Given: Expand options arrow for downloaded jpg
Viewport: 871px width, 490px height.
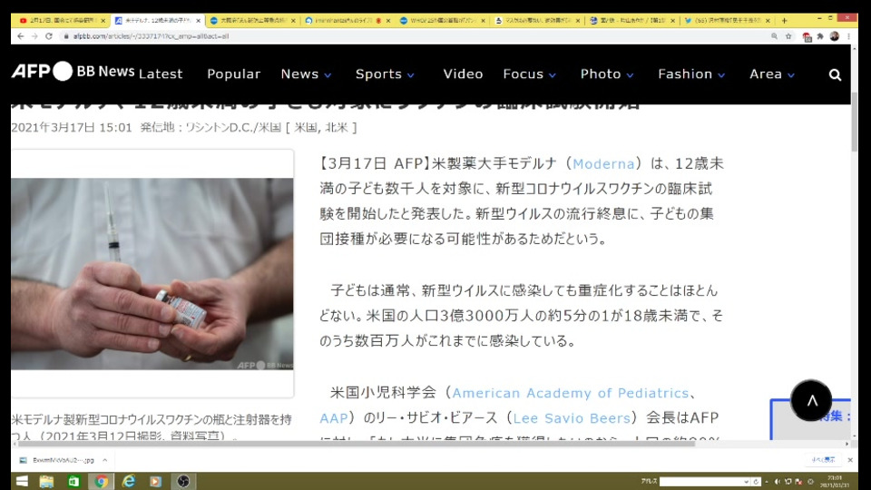Looking at the screenshot, I should [x=104, y=460].
